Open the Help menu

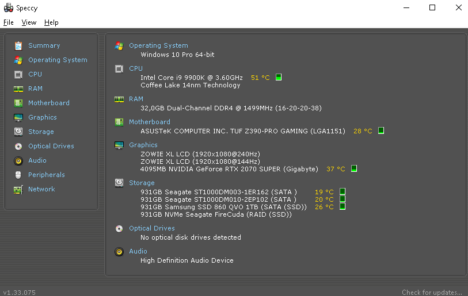(x=51, y=22)
